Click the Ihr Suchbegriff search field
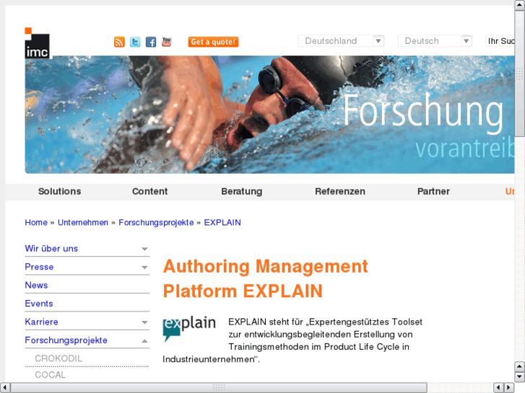Image resolution: width=525 pixels, height=393 pixels. pos(500,41)
